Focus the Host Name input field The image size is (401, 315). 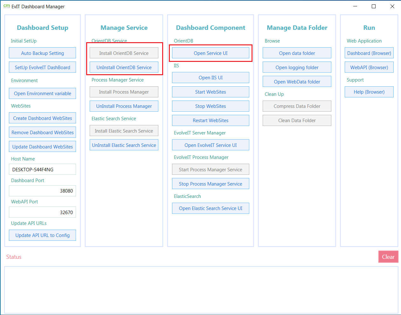42,169
